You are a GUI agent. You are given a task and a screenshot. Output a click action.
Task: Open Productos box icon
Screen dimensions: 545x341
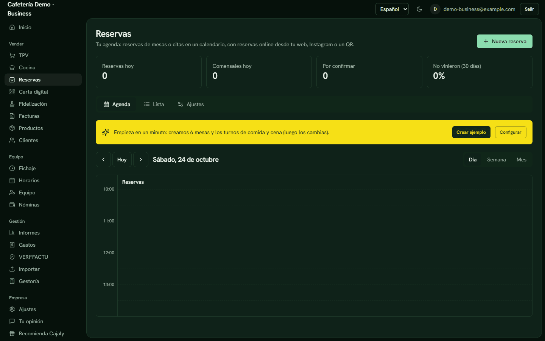12,128
